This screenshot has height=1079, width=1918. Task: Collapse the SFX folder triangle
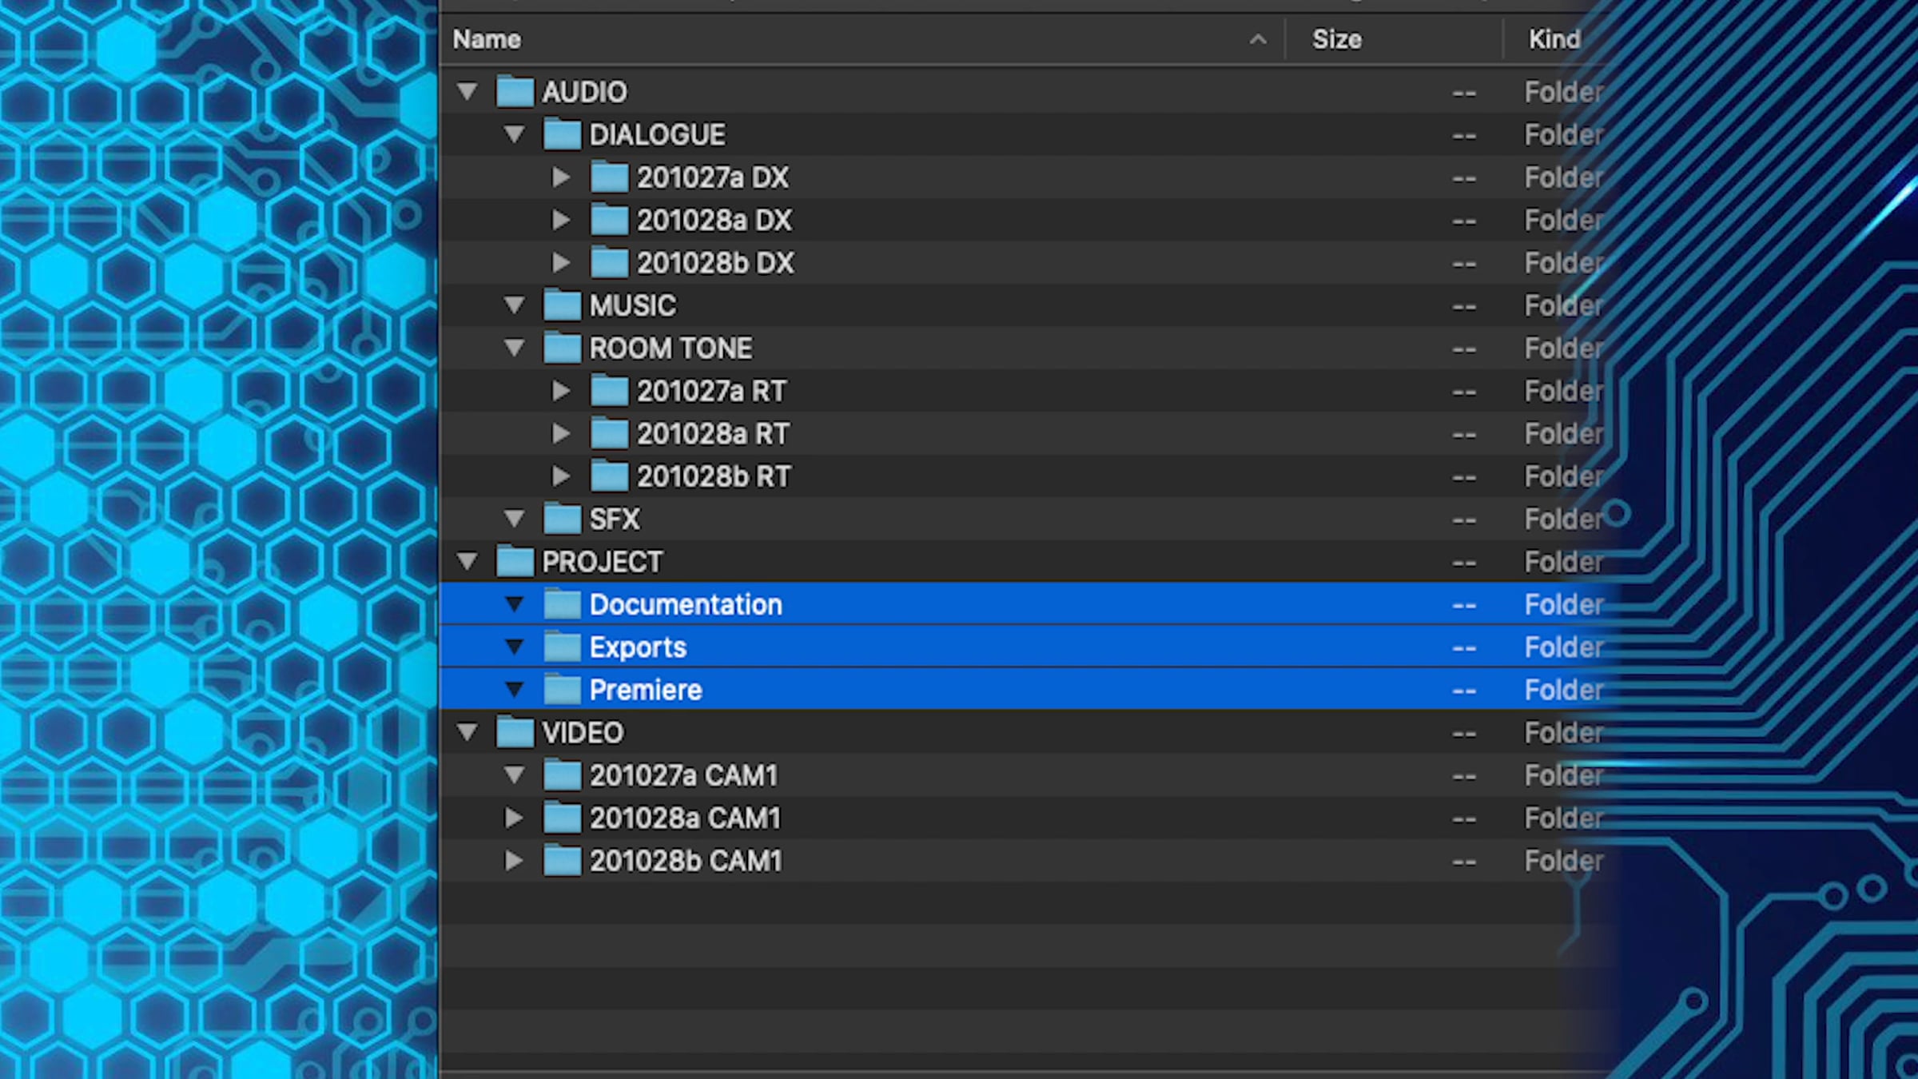[x=515, y=519]
